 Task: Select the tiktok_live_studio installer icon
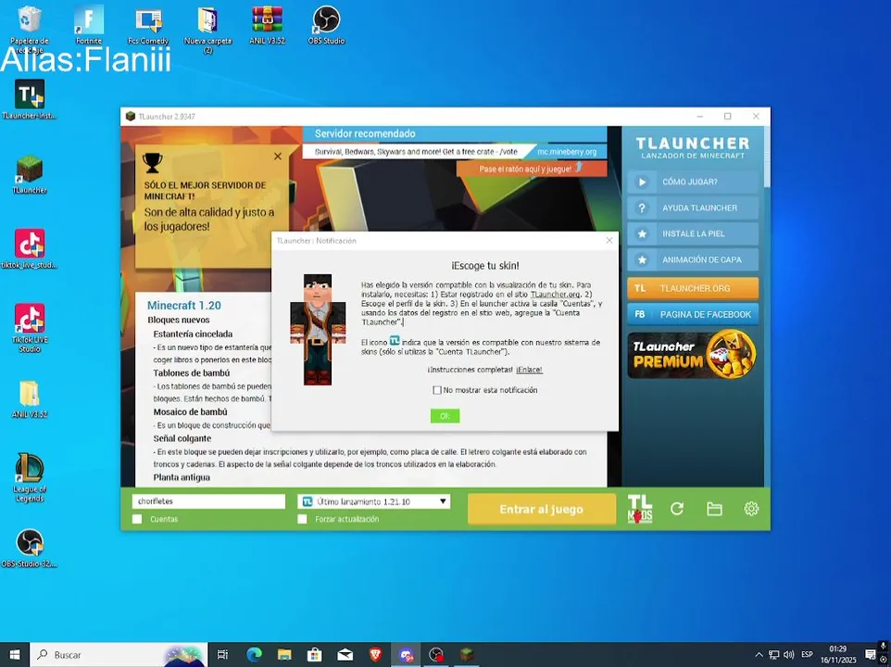[x=29, y=248]
